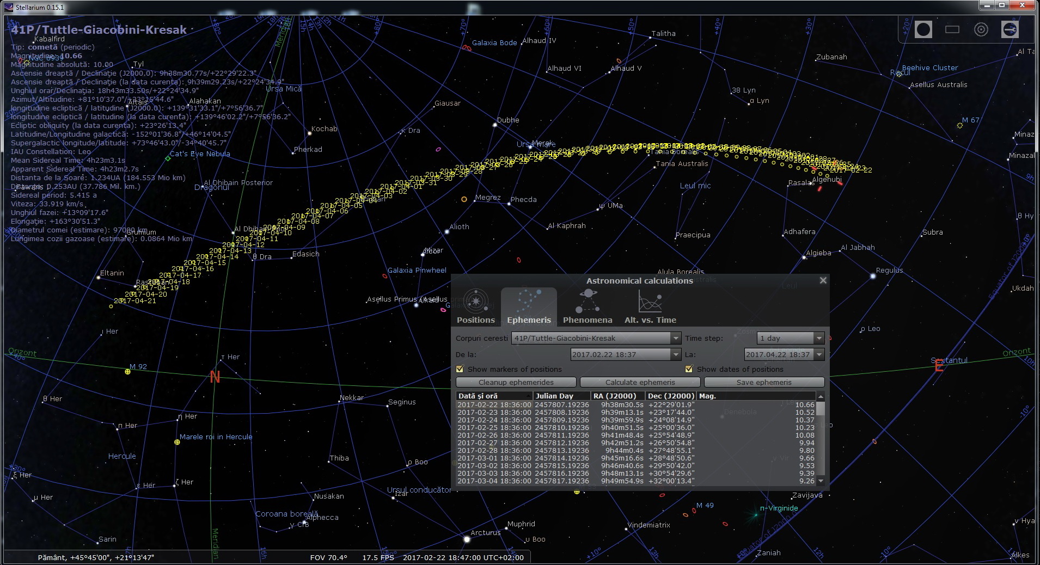
Task: Click Marele roi in Hercule cluster marker
Action: 177,442
